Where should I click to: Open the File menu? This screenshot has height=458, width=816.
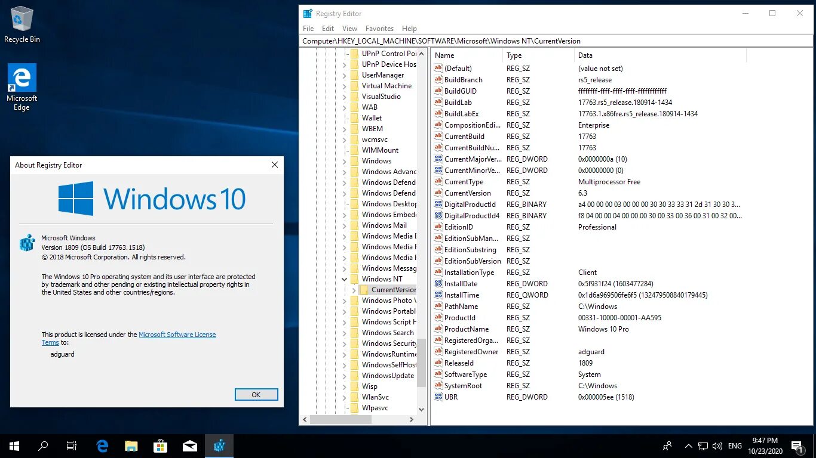308,29
